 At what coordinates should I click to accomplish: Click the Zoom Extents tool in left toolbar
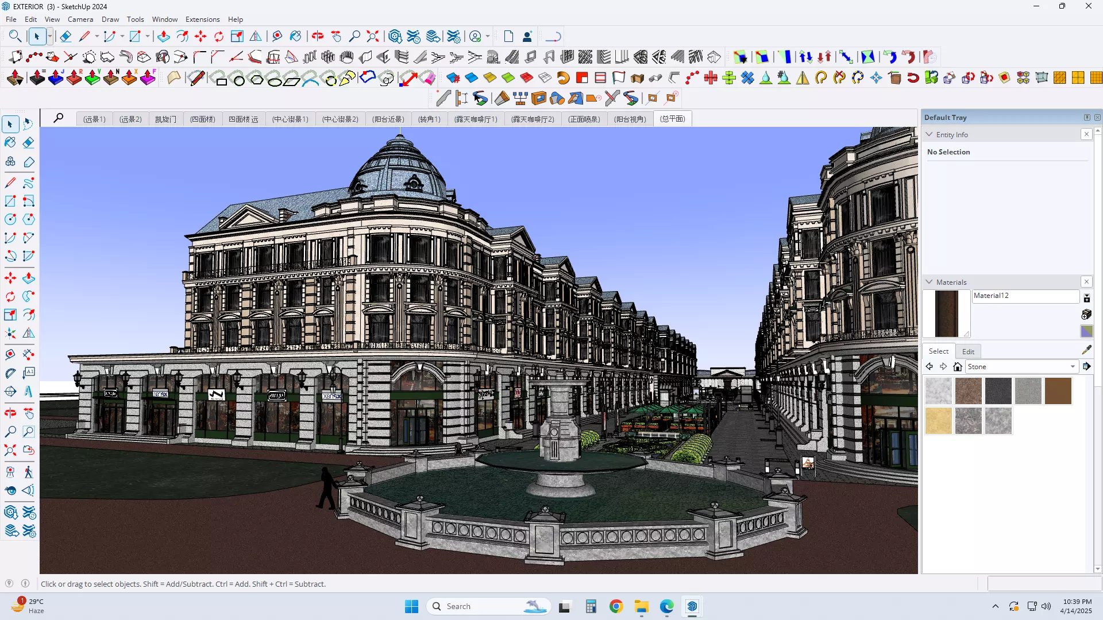pyautogui.click(x=10, y=450)
